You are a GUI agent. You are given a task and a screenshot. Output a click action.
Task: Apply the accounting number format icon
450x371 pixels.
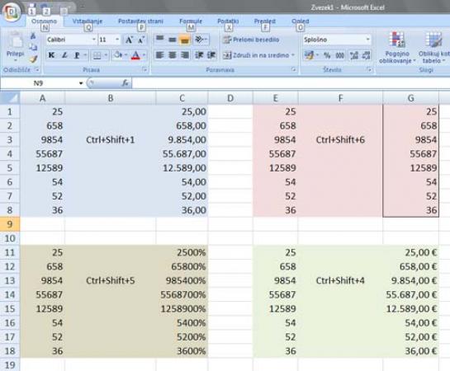[x=309, y=55]
